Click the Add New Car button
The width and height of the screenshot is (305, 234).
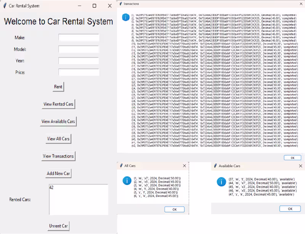coord(58,173)
